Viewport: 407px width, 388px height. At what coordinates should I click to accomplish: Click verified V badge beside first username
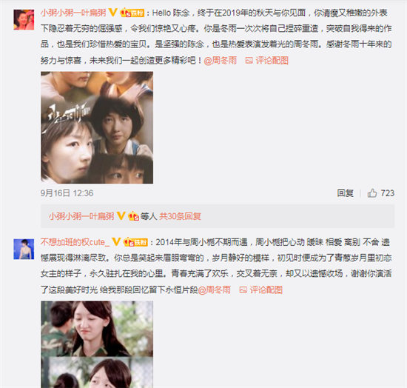(x=113, y=12)
